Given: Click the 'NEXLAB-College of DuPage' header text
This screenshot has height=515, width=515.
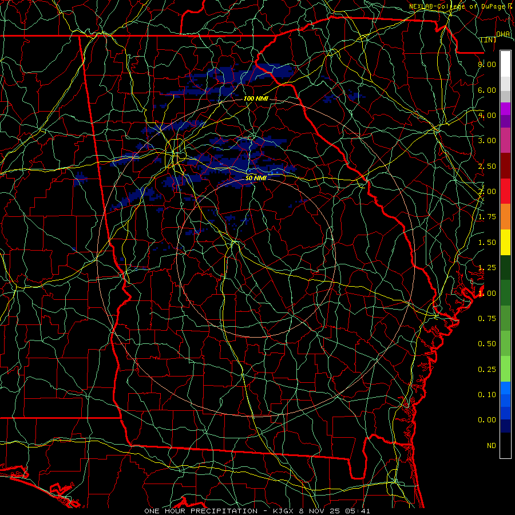Looking at the screenshot, I should coord(458,6).
